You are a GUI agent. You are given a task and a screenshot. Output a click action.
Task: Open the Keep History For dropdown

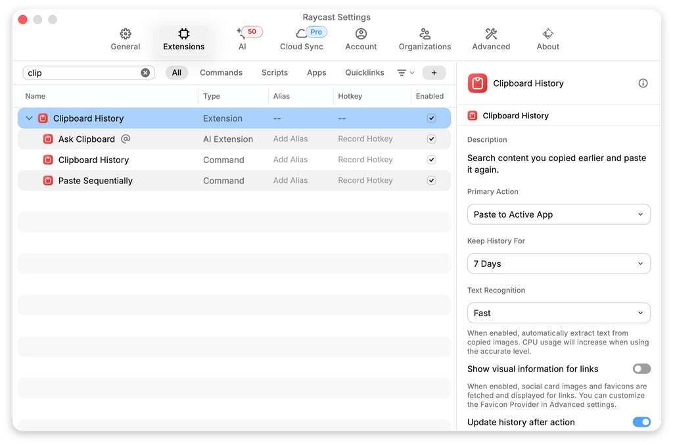point(559,264)
